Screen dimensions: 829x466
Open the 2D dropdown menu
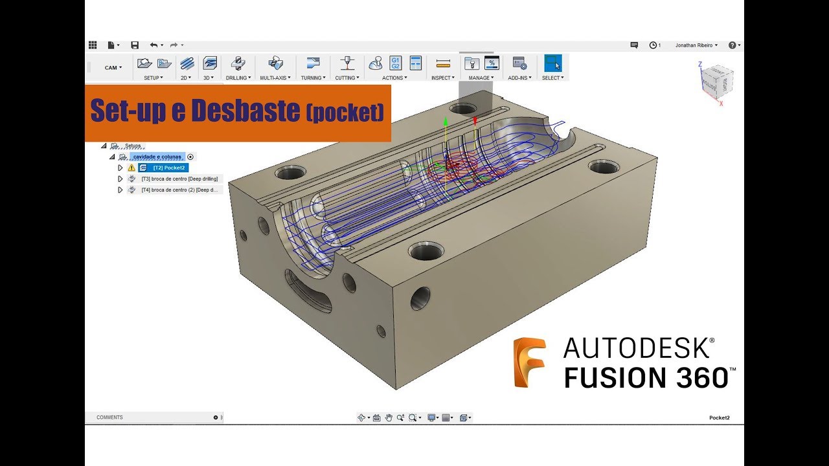(187, 78)
